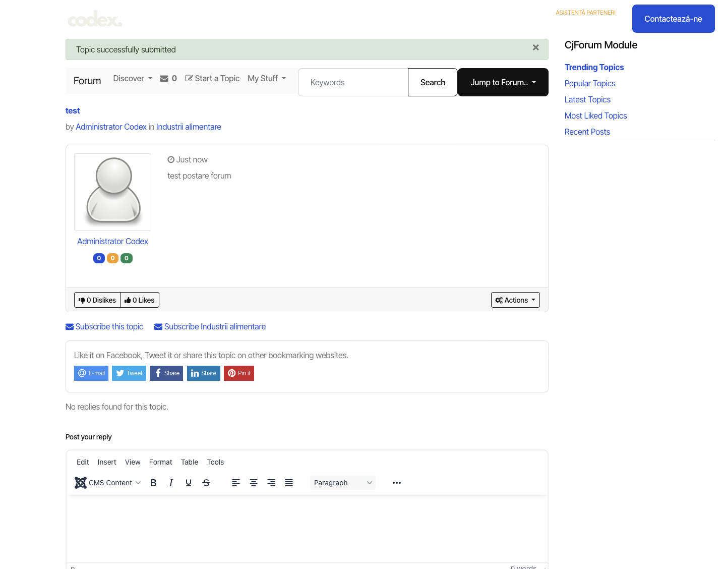Dismiss the topic submitted alert

tap(535, 47)
